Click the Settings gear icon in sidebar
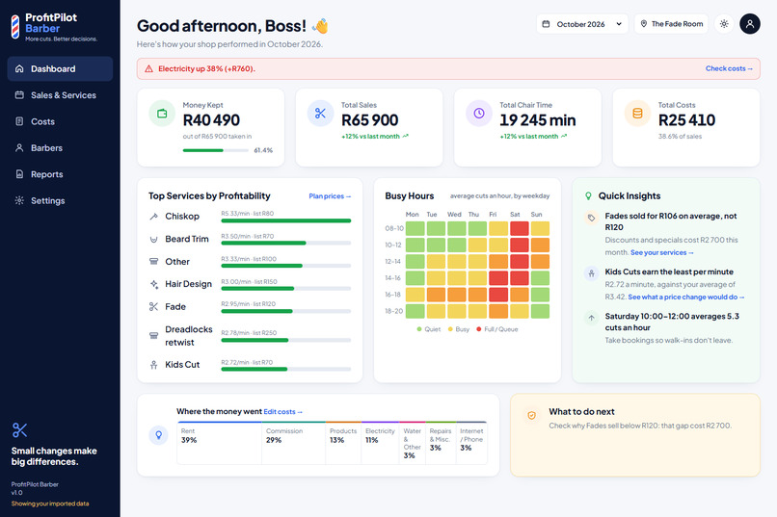The image size is (777, 517). [x=19, y=200]
